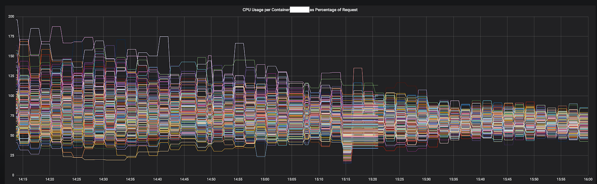Click the 15:20 time axis label
597x184 pixels.
pyautogui.click(x=373, y=180)
